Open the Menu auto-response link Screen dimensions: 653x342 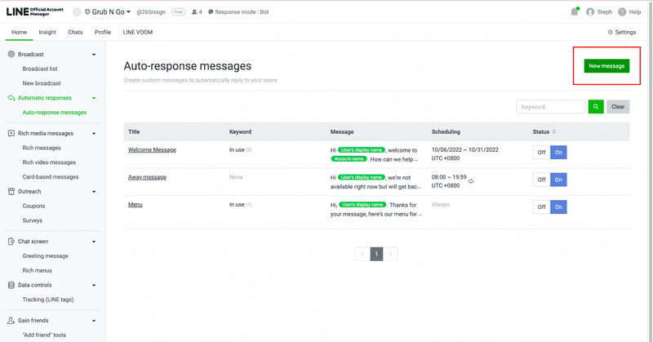click(135, 205)
